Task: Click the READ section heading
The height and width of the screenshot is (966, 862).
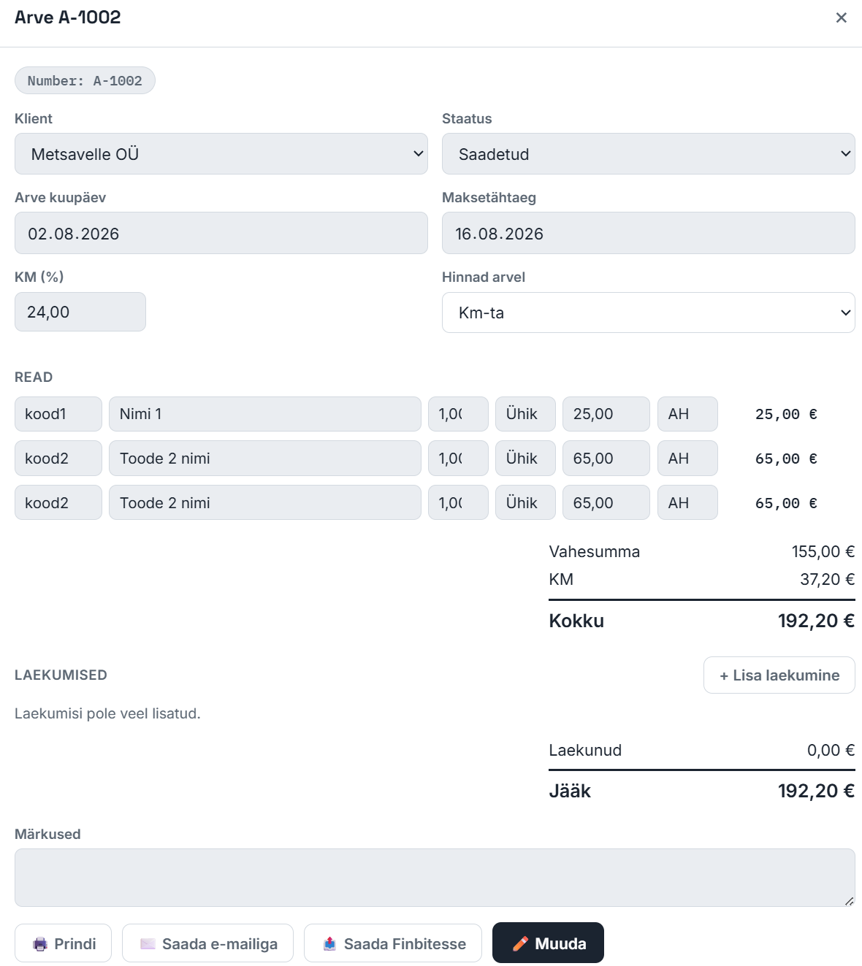Action: tap(34, 377)
